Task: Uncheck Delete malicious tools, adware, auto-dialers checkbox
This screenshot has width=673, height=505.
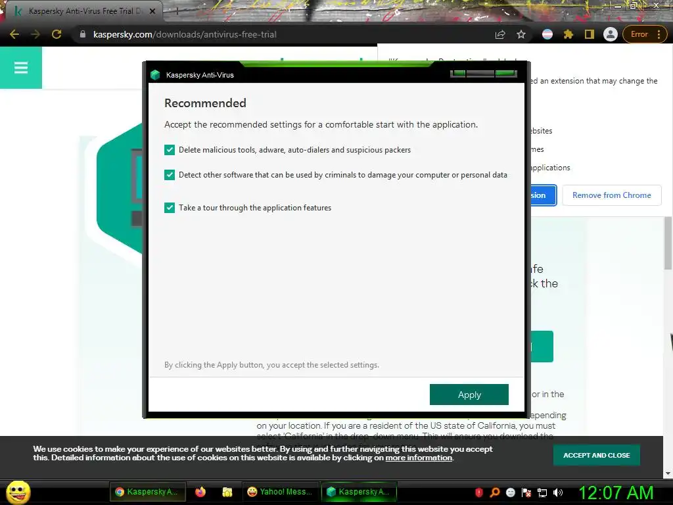Action: click(x=170, y=149)
